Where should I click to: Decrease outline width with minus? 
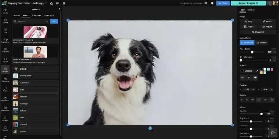pyautogui.click(x=242, y=77)
